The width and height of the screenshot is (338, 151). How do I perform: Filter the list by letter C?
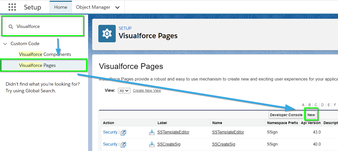(x=316, y=105)
